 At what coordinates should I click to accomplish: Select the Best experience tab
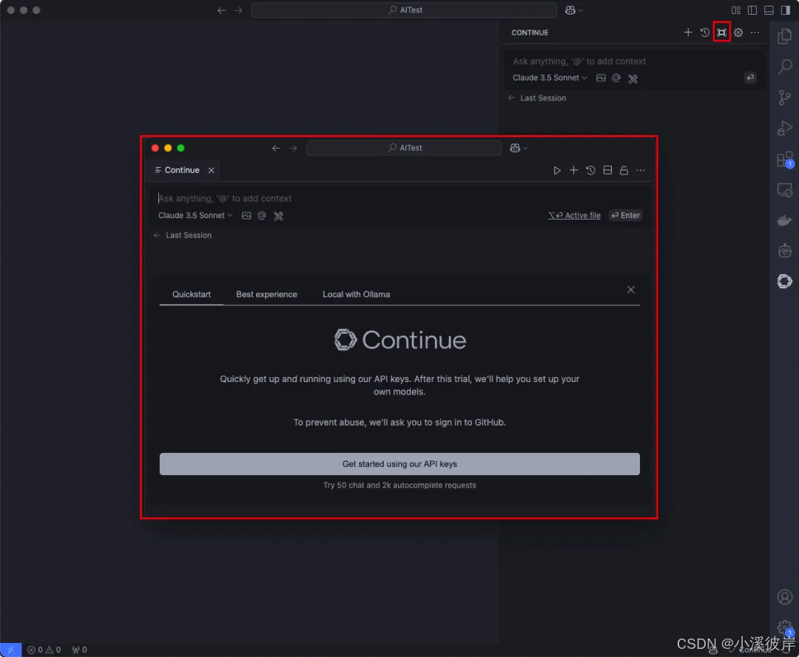tap(266, 294)
